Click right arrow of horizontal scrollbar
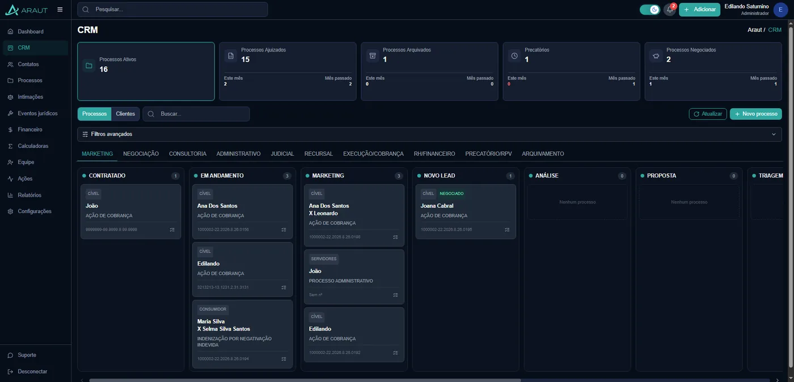The height and width of the screenshot is (382, 794). [777, 380]
